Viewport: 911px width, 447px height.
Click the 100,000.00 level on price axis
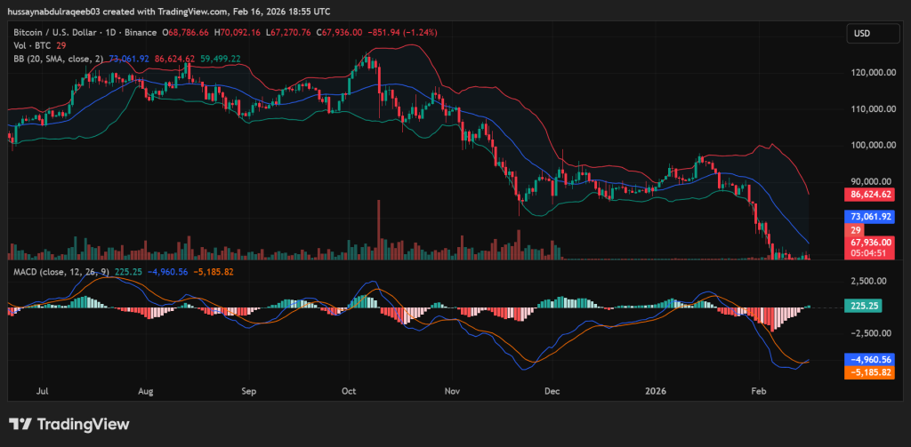(870, 145)
